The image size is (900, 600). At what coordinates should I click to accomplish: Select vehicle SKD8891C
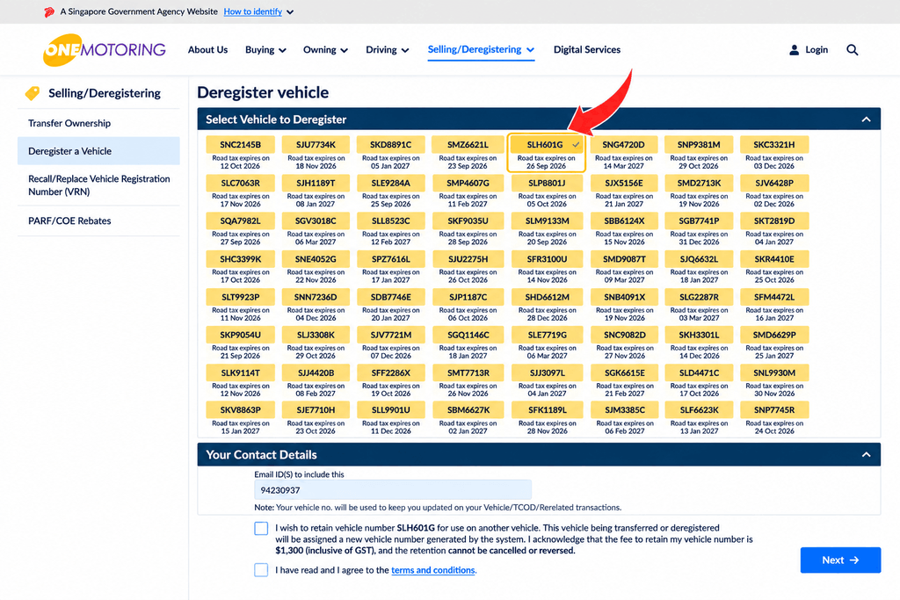[x=391, y=145]
